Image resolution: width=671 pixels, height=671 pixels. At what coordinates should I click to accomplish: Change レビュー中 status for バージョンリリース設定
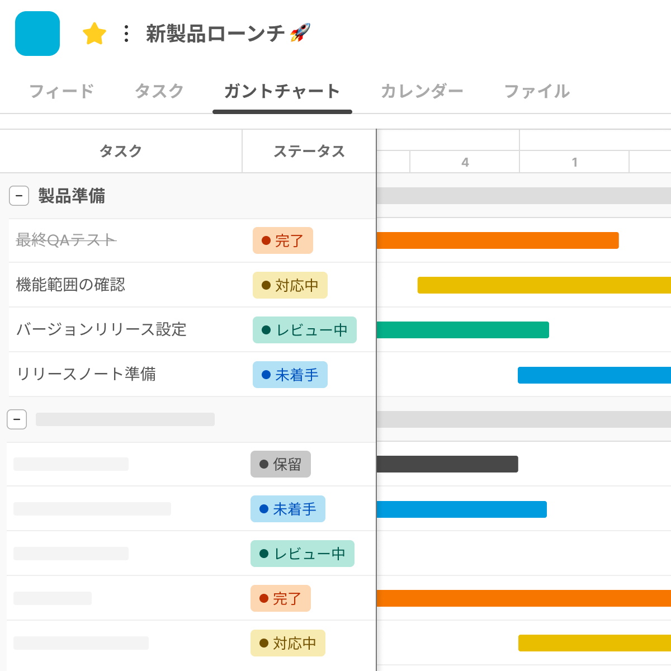[304, 330]
